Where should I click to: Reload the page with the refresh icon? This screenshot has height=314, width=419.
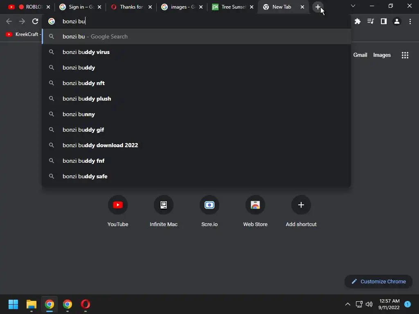pyautogui.click(x=35, y=21)
